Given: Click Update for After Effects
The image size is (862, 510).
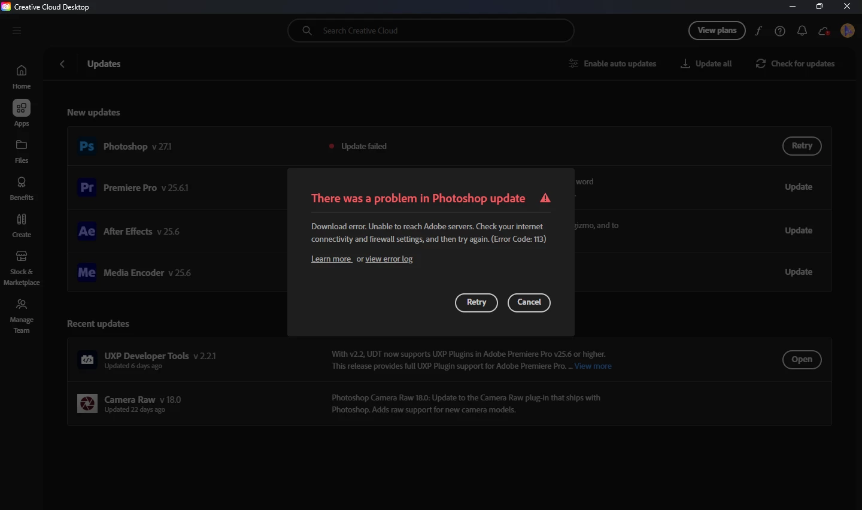Looking at the screenshot, I should pos(799,230).
